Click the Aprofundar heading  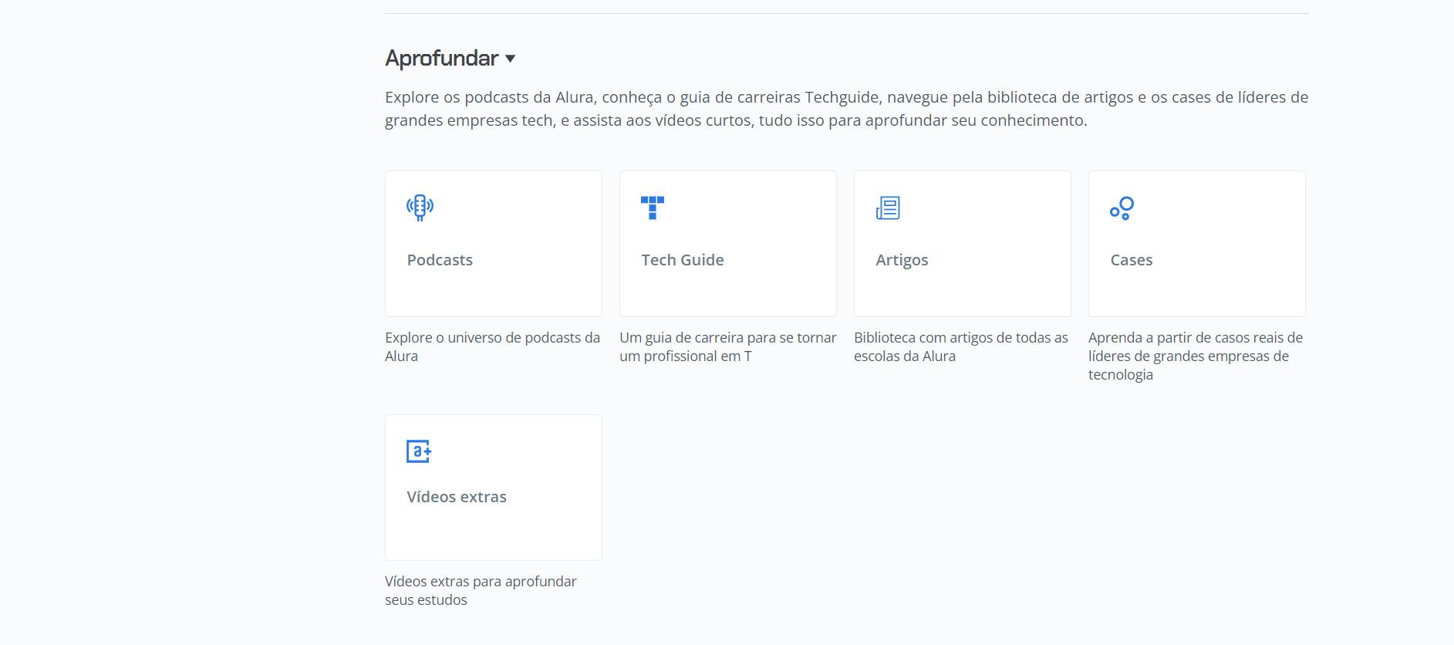pyautogui.click(x=442, y=59)
